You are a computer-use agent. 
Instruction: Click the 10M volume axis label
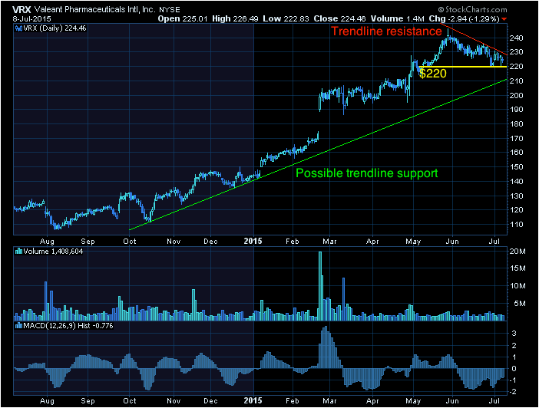(x=518, y=286)
